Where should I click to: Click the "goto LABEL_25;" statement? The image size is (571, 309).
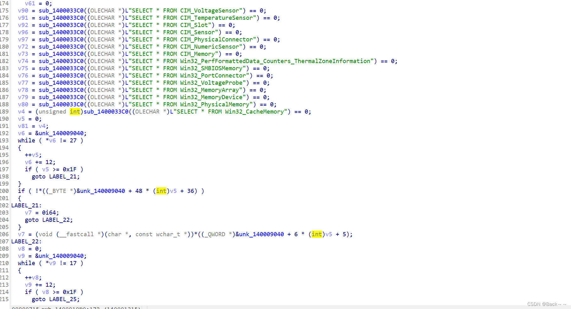click(56, 299)
